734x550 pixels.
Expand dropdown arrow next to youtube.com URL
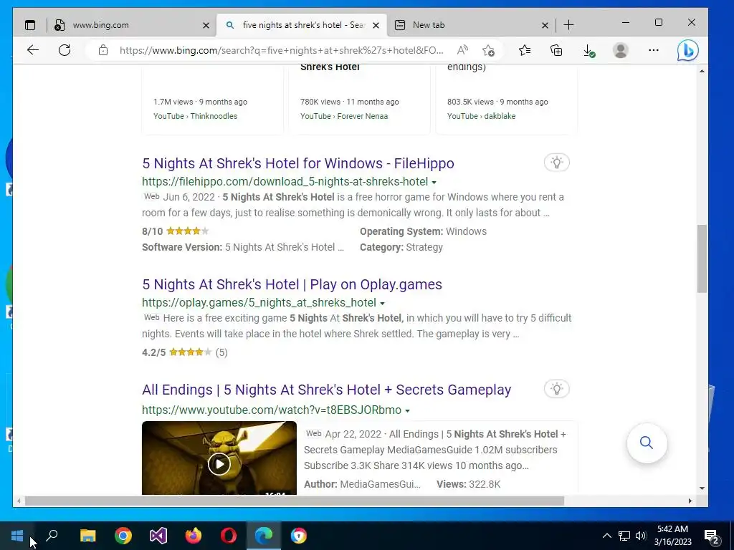[407, 410]
